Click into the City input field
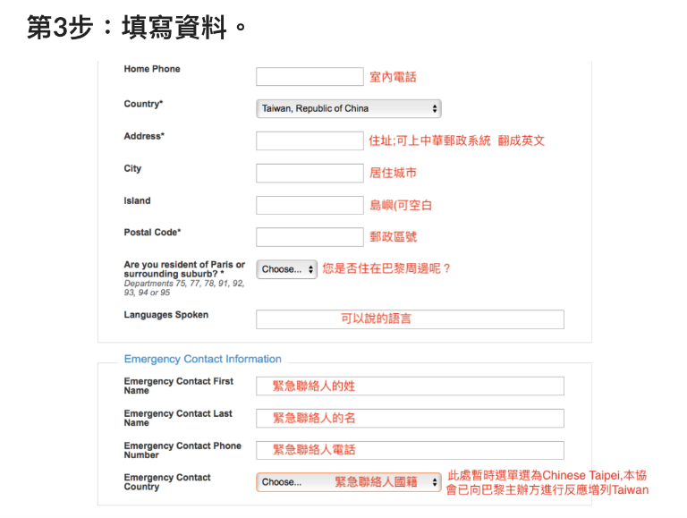Image resolution: width=687 pixels, height=518 pixels. click(x=310, y=173)
